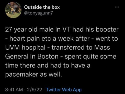The image size is (125, 94).
Task: Select the word 'General' in tweet
Action: click(x=17, y=56)
